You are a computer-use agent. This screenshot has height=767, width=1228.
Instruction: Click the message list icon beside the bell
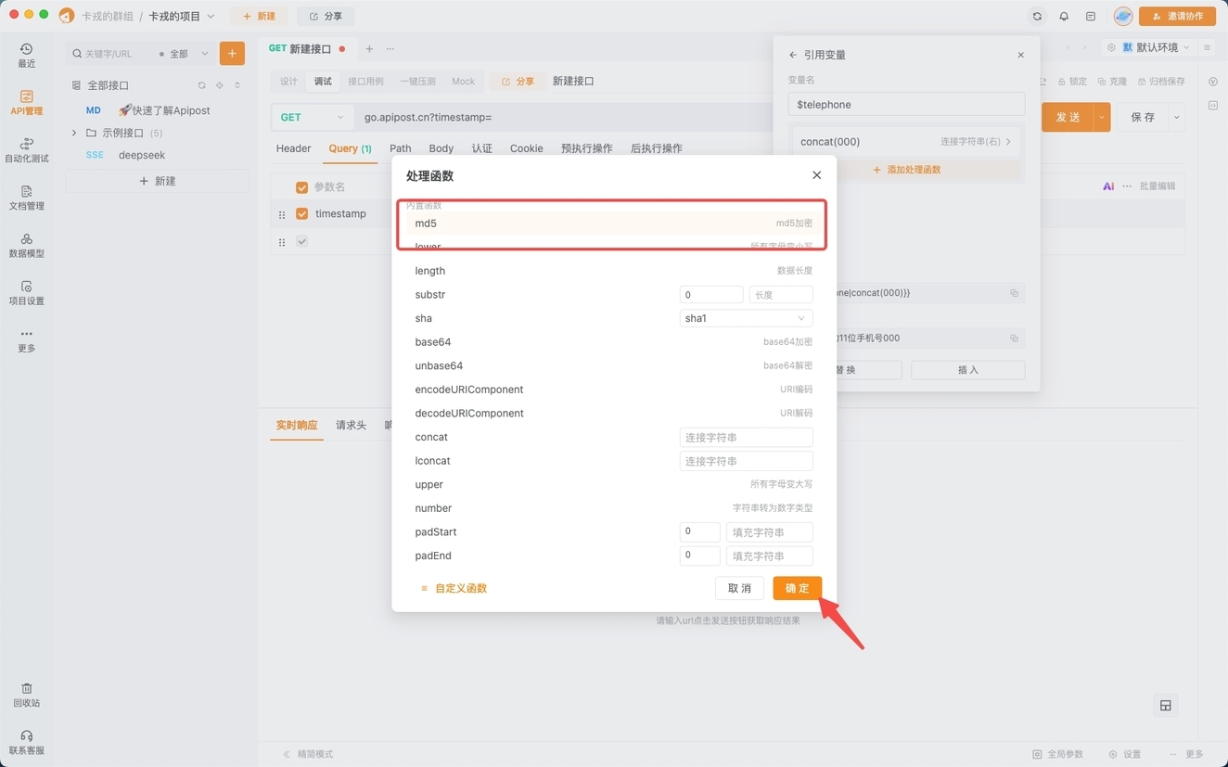pyautogui.click(x=1091, y=16)
